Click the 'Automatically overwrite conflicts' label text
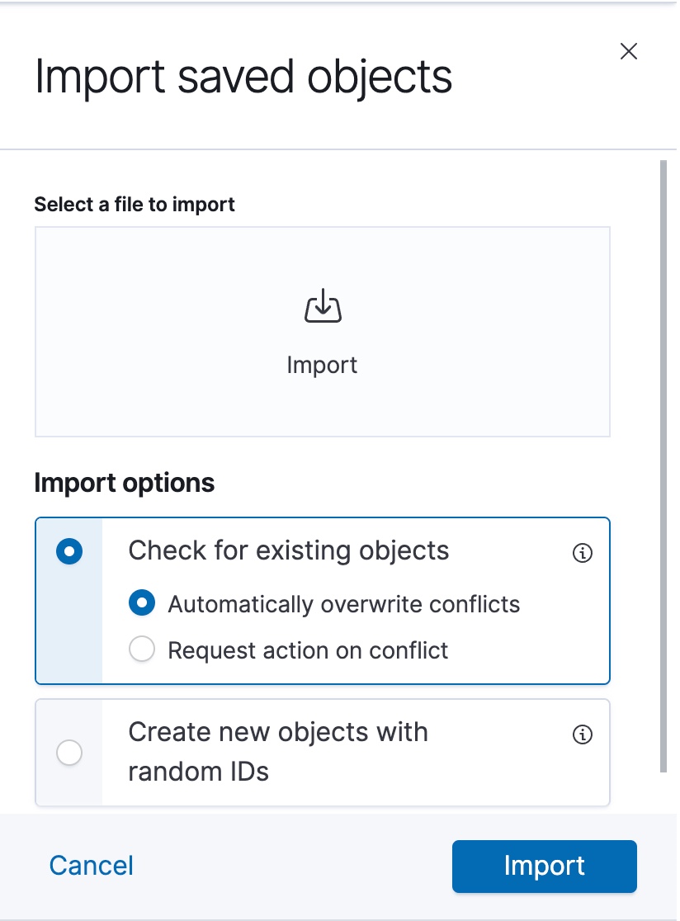The width and height of the screenshot is (680, 921). tap(344, 604)
